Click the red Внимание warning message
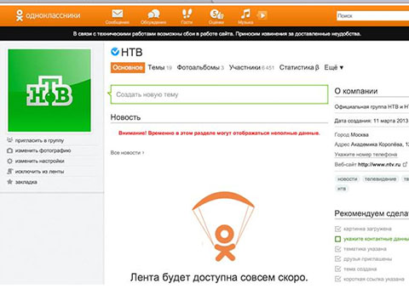 click(219, 133)
